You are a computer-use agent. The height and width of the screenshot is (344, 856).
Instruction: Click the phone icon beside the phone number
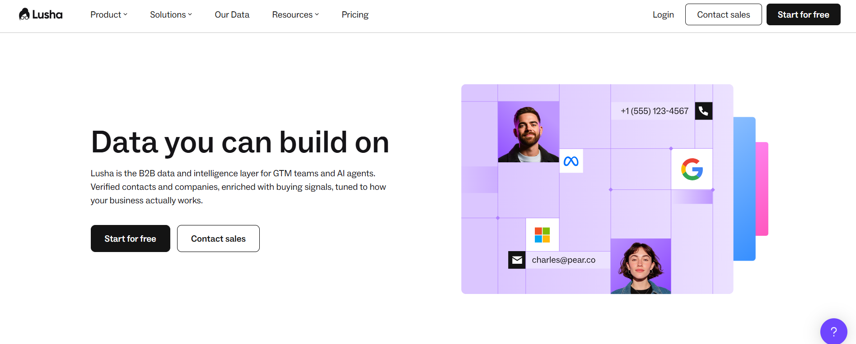(x=703, y=111)
